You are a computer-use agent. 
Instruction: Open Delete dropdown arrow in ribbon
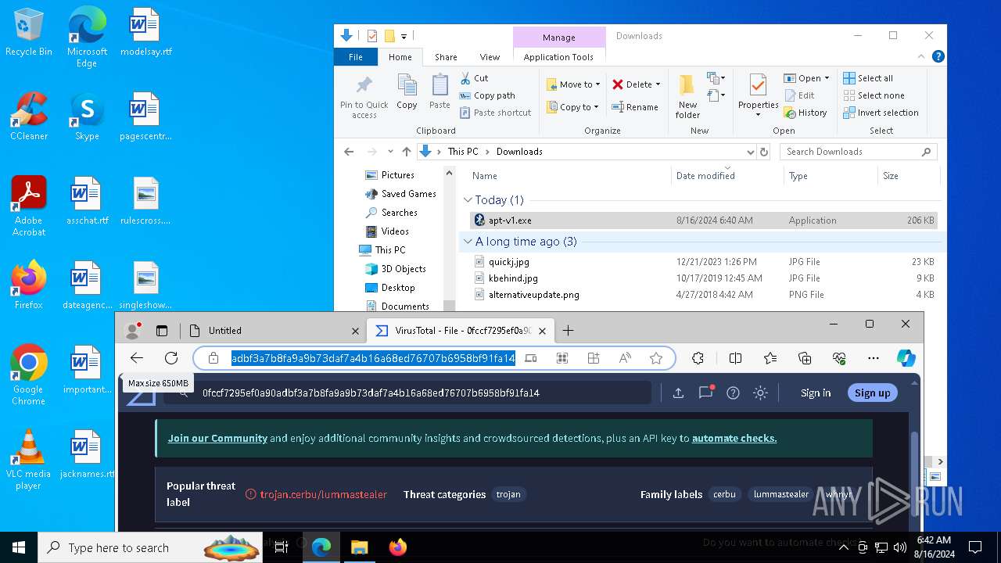click(658, 84)
